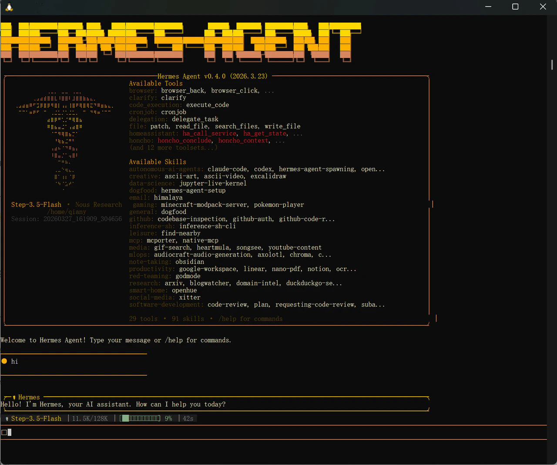Expand the truncated software-development skills
Screen dimensions: 557x465
click(x=373, y=304)
